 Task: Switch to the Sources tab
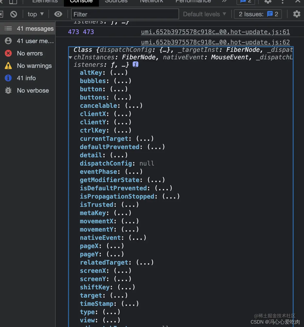click(x=116, y=2)
